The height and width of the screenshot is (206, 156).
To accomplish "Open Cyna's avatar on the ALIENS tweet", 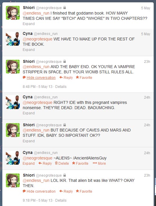I will coord(13,158).
